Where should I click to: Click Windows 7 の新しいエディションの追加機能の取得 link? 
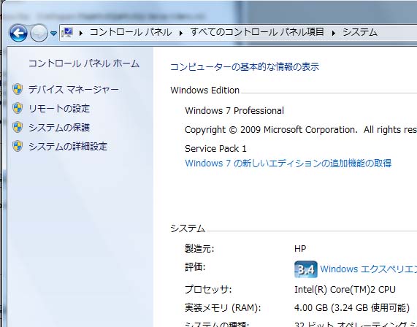(288, 163)
